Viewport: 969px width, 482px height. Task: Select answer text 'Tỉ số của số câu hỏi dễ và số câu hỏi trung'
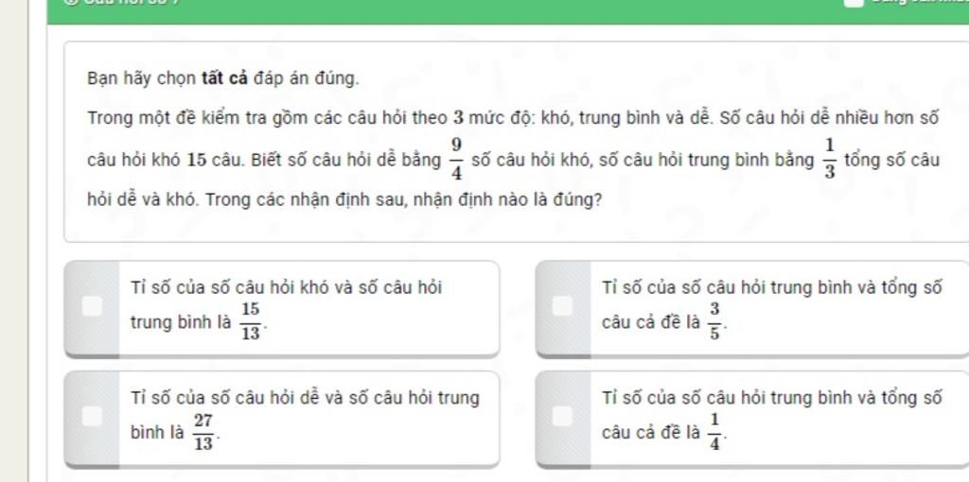tap(305, 399)
